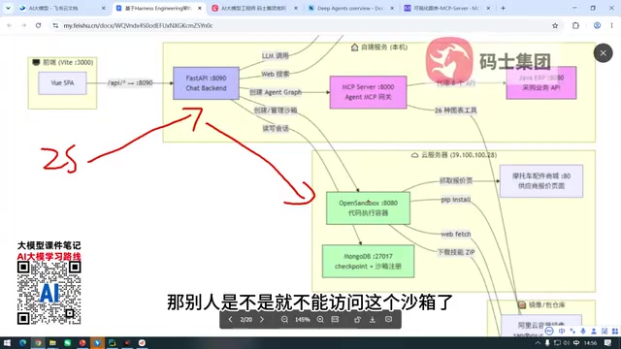Click the 2/20 page counter
The width and height of the screenshot is (621, 349).
click(x=245, y=319)
